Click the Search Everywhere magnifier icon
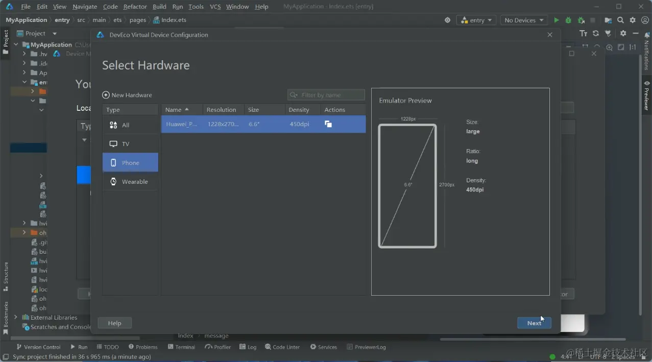The width and height of the screenshot is (652, 362). point(620,20)
